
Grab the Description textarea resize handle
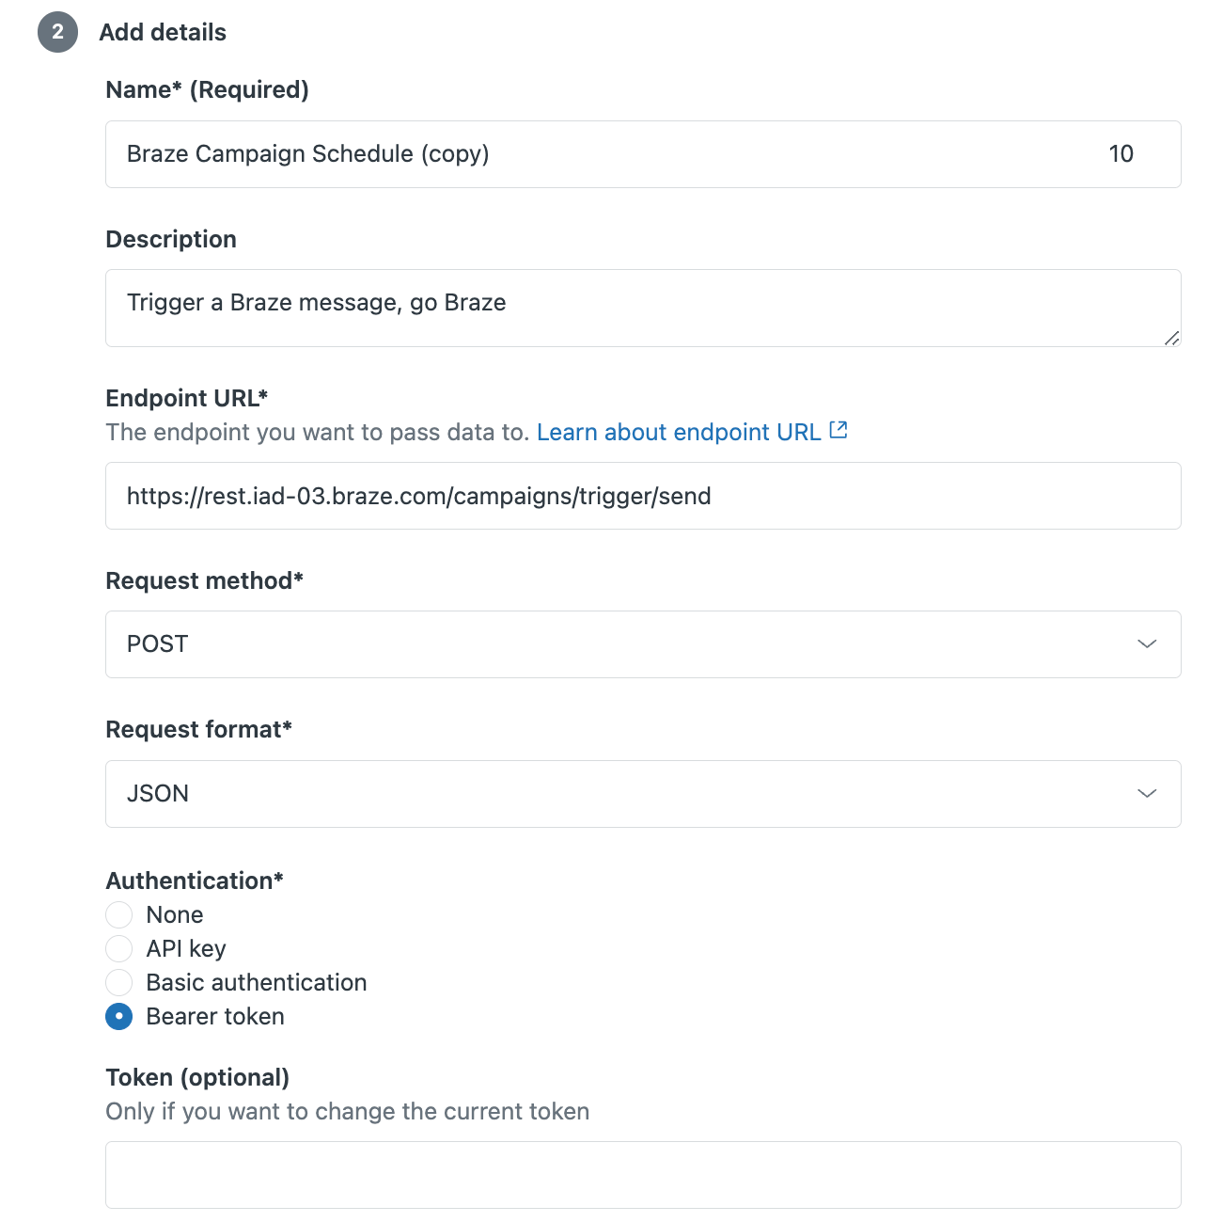coord(1171,338)
